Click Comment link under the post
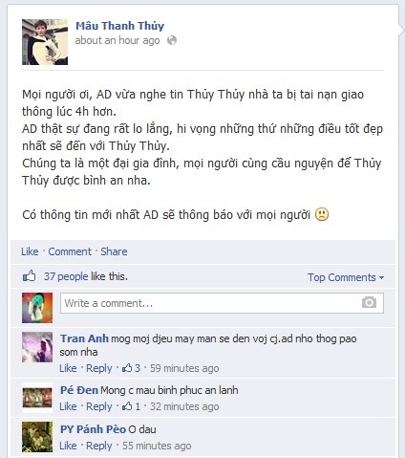This screenshot has width=405, height=458. [70, 251]
